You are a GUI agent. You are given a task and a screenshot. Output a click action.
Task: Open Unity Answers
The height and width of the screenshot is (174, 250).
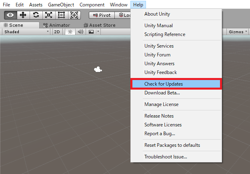point(176,64)
